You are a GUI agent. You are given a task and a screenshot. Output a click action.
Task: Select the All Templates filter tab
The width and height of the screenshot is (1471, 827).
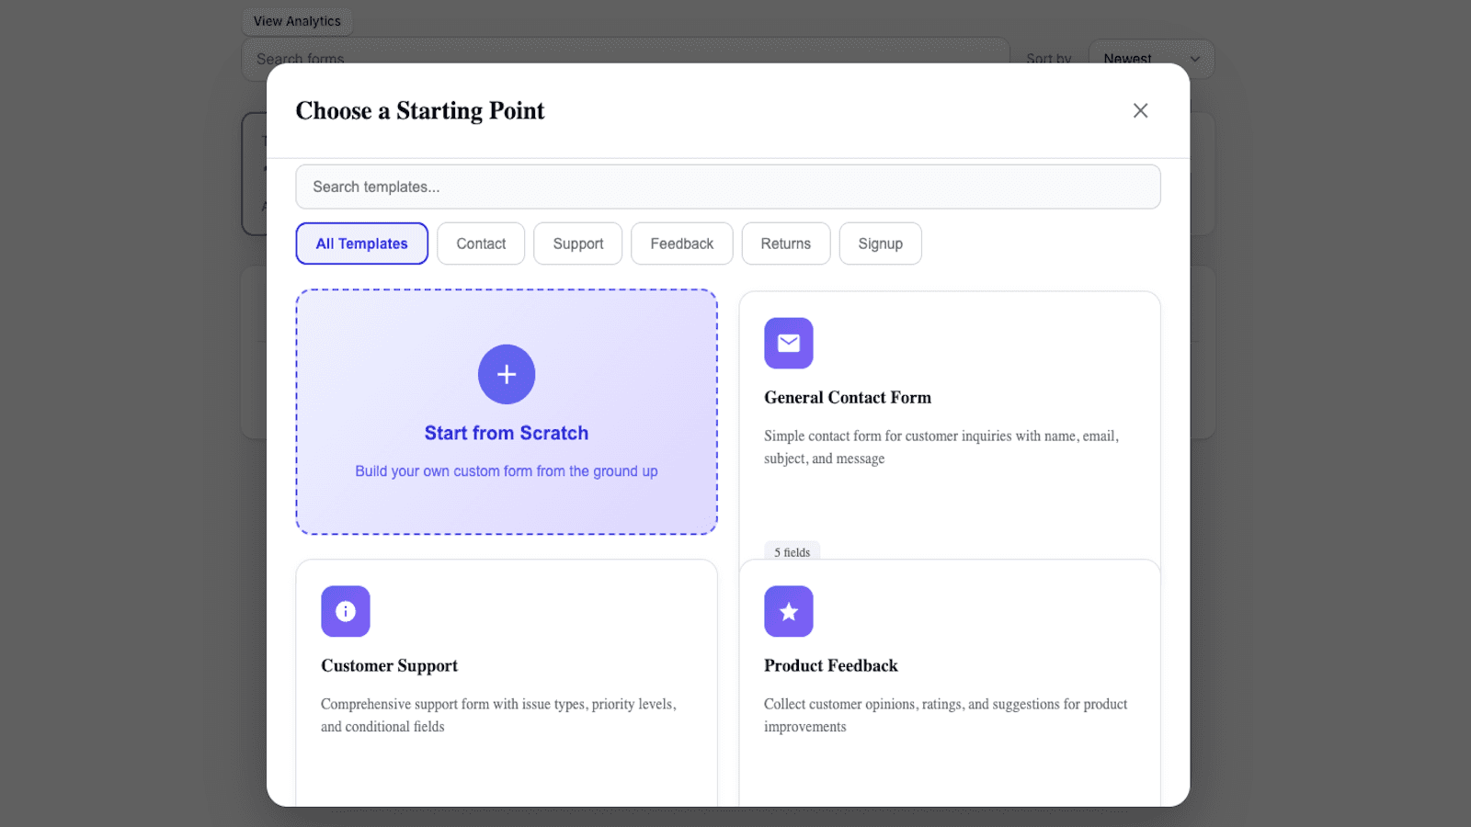361,244
